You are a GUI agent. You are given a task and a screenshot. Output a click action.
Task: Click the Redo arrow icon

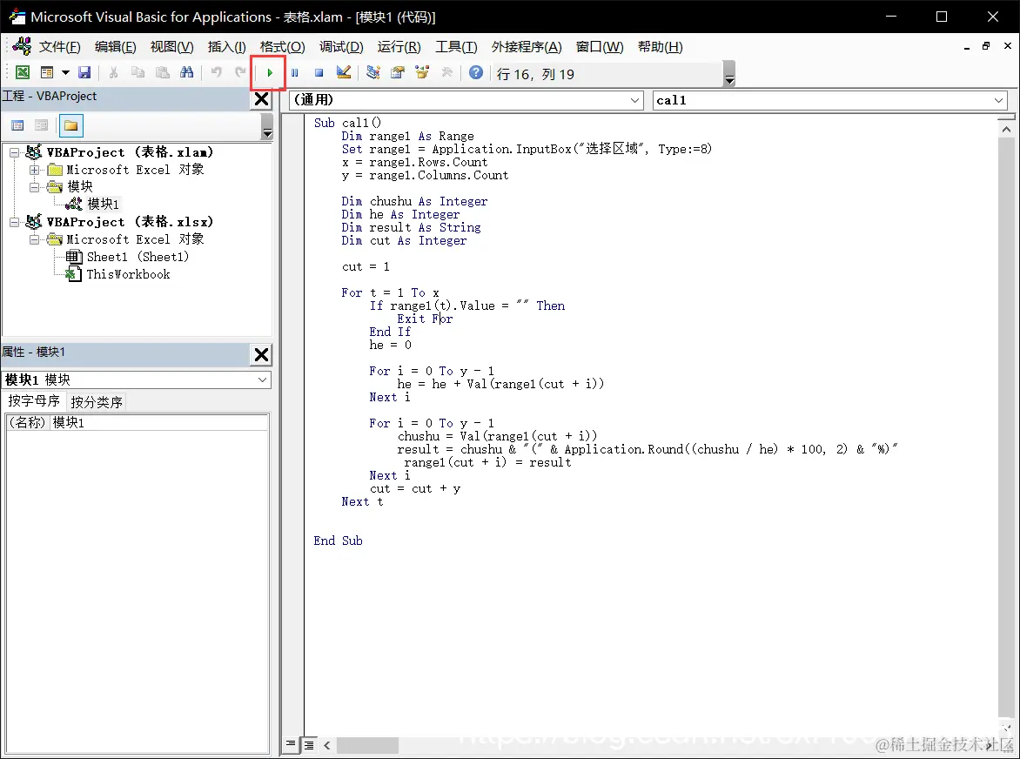[x=241, y=73]
